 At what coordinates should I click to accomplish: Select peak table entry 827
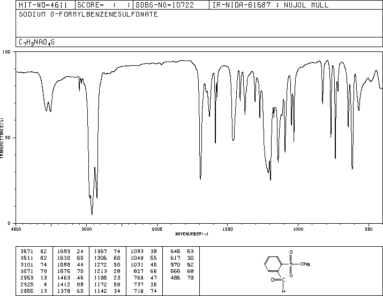(x=145, y=271)
